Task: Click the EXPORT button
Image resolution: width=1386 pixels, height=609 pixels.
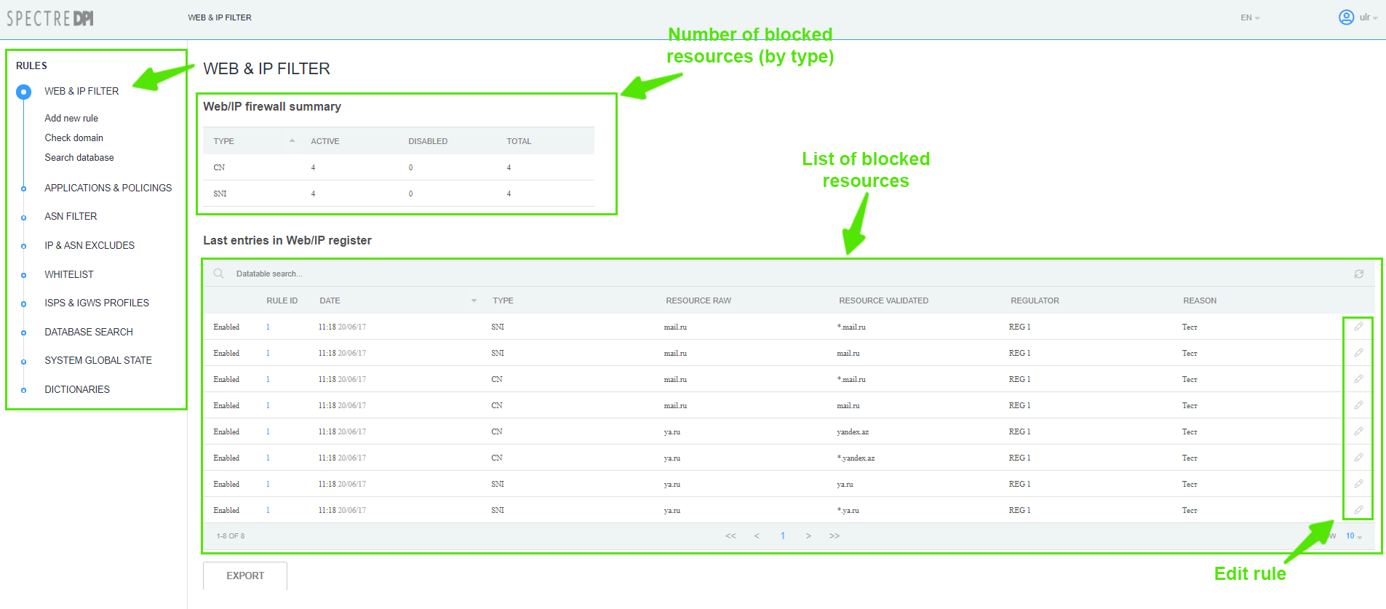Action: (245, 576)
